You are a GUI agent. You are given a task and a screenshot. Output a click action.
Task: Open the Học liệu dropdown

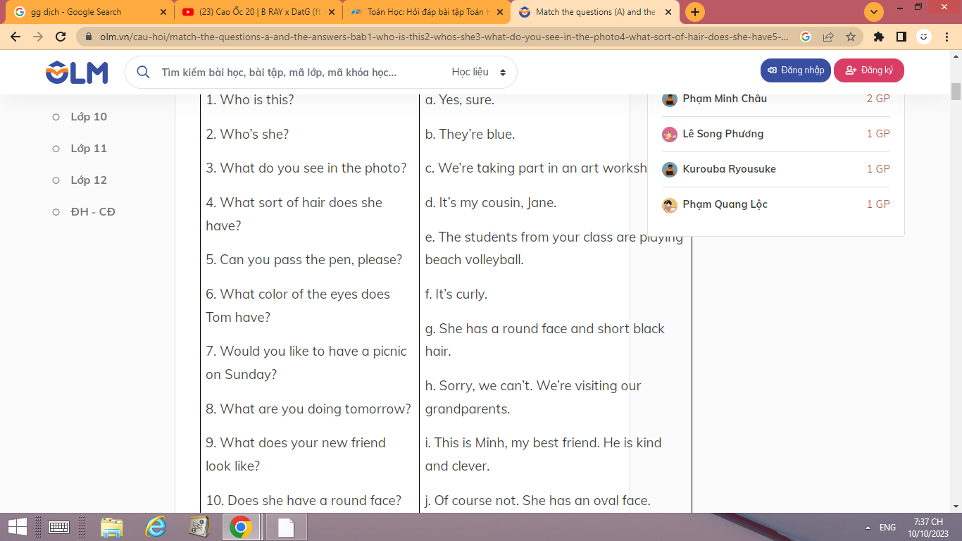[479, 72]
